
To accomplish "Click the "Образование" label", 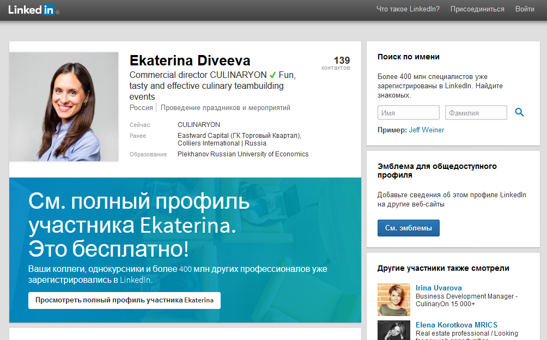I will [x=148, y=155].
